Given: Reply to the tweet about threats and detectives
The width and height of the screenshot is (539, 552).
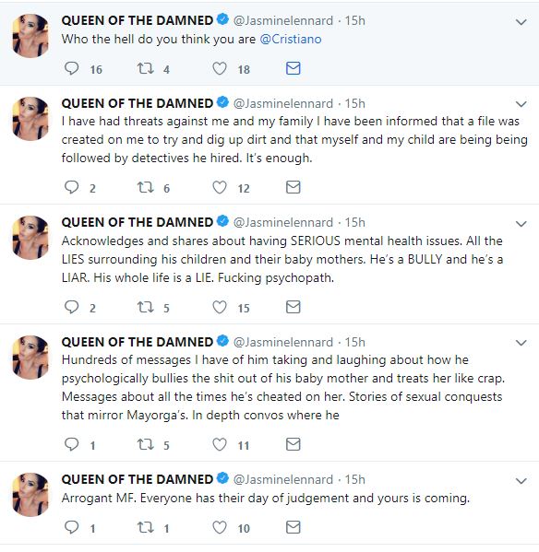Looking at the screenshot, I should (x=72, y=187).
